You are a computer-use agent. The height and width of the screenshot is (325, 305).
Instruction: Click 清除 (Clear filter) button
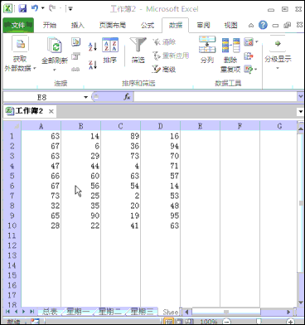point(164,42)
